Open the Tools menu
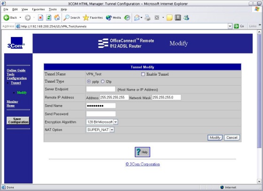This screenshot has width=263, height=191. tap(53, 9)
